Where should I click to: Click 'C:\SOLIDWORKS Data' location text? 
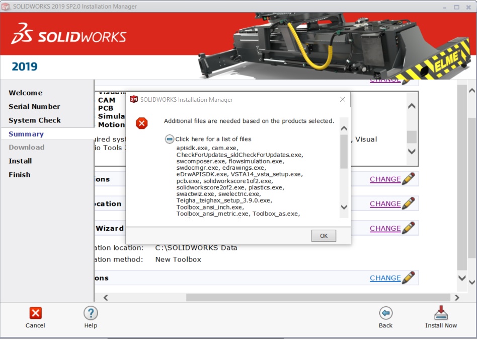pos(196,248)
